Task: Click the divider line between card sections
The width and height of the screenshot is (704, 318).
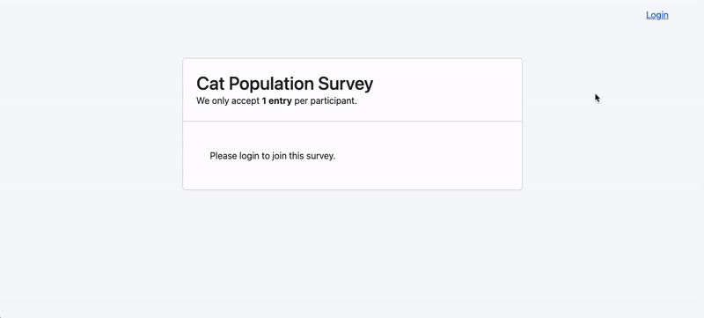Action: (353, 122)
